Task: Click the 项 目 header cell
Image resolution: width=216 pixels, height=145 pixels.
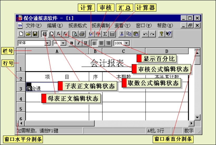Action: 57,77
